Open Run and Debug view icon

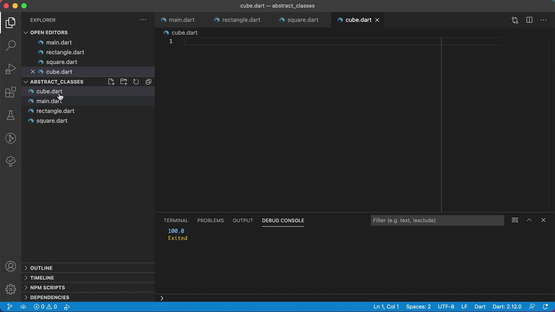11,69
